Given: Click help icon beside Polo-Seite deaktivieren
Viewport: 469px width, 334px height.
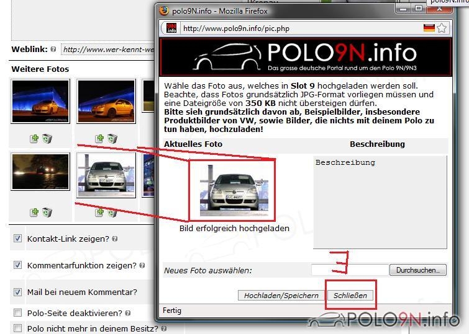Looking at the screenshot, I should click(128, 313).
